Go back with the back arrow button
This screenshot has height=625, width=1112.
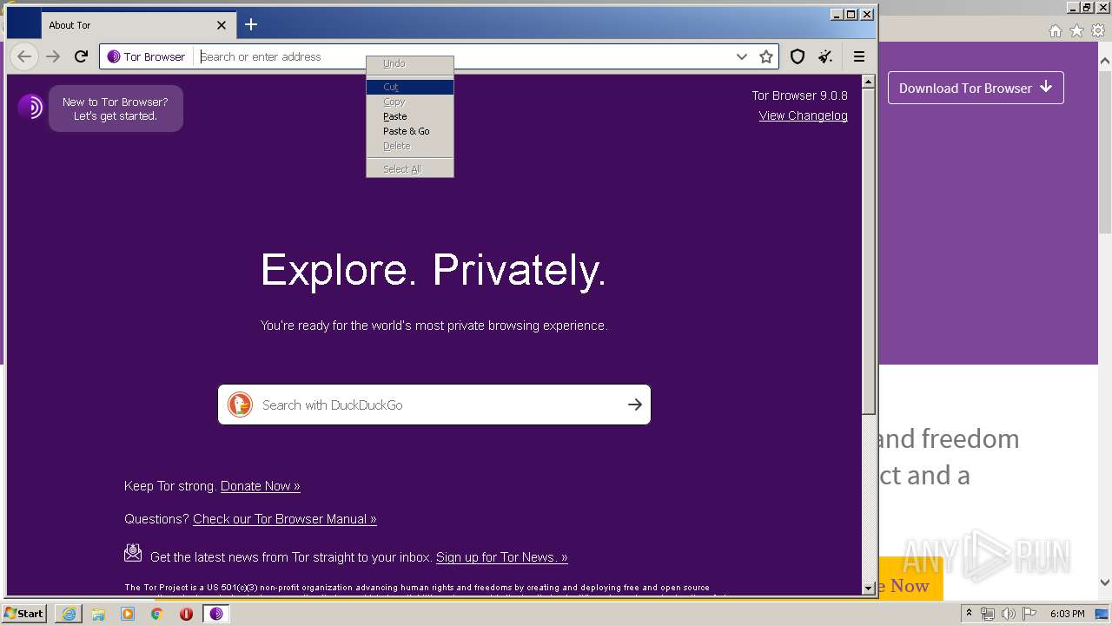click(x=24, y=56)
